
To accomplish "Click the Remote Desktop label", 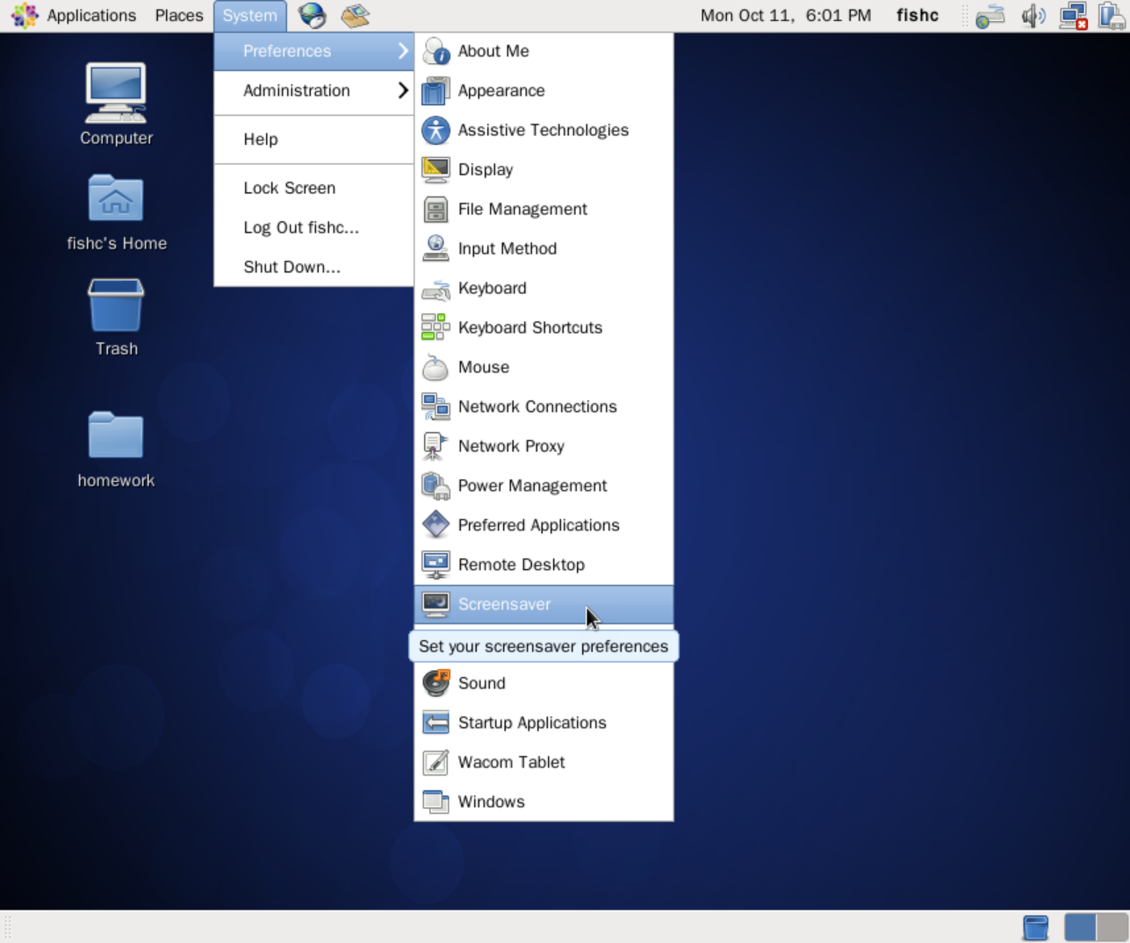I will 522,565.
